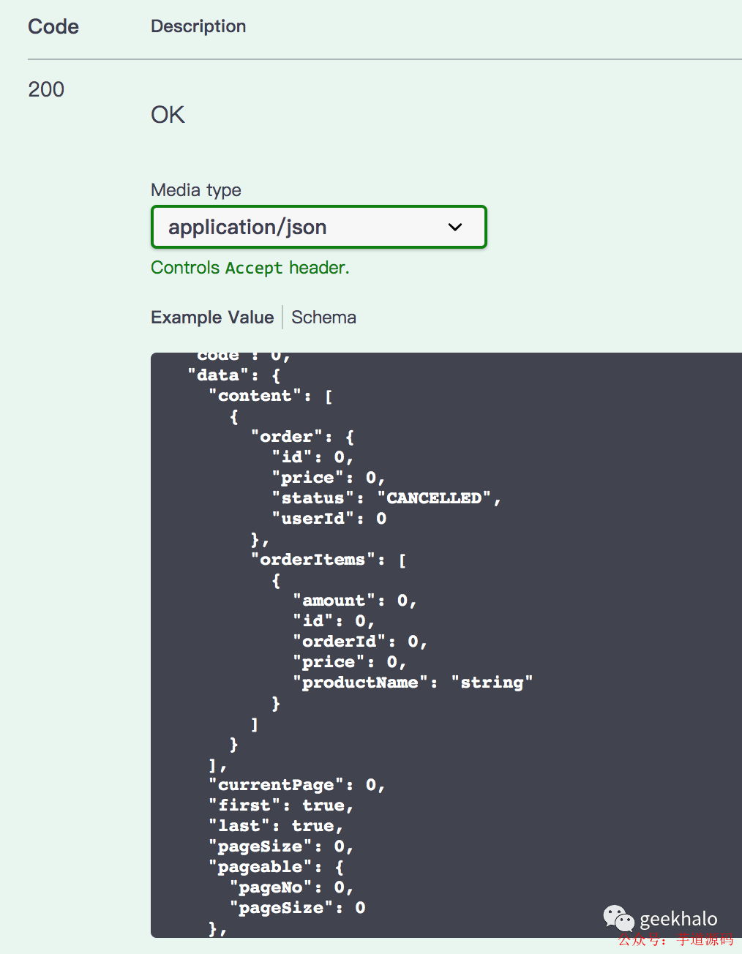Click the "data": { line in example
Screen dimensions: 742x954
[x=234, y=375]
